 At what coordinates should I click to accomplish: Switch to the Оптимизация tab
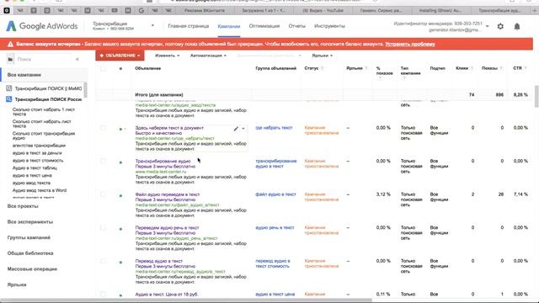point(264,26)
